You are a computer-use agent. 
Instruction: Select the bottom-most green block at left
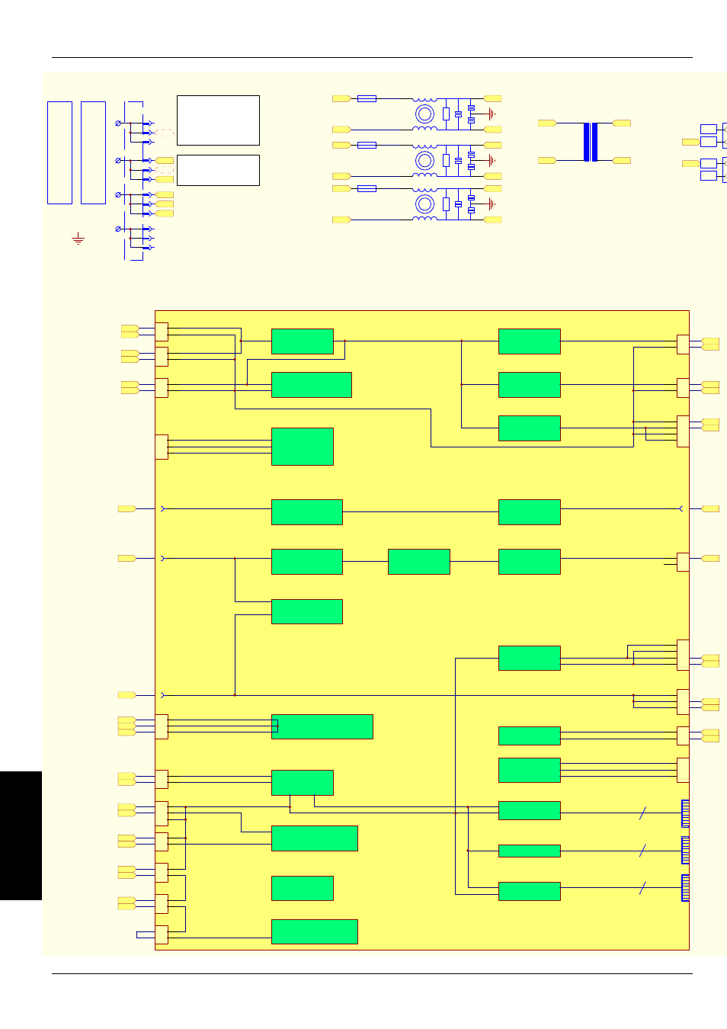[x=315, y=931]
